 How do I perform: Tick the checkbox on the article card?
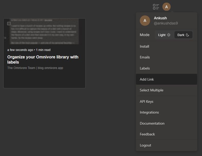pyautogui.click(x=9, y=24)
